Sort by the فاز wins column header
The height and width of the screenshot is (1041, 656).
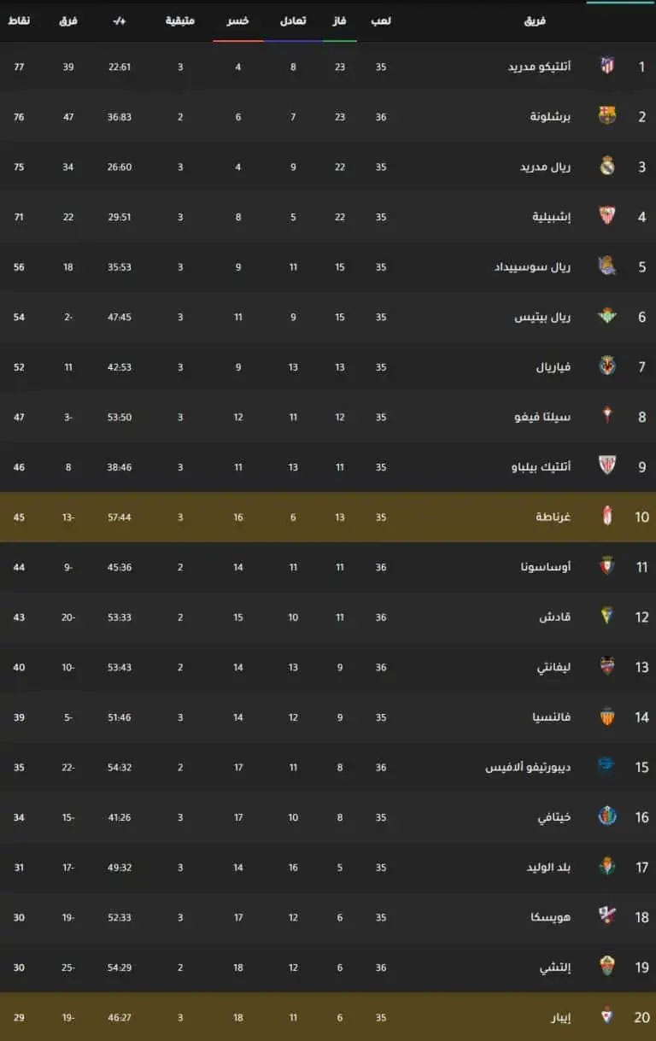tap(340, 20)
